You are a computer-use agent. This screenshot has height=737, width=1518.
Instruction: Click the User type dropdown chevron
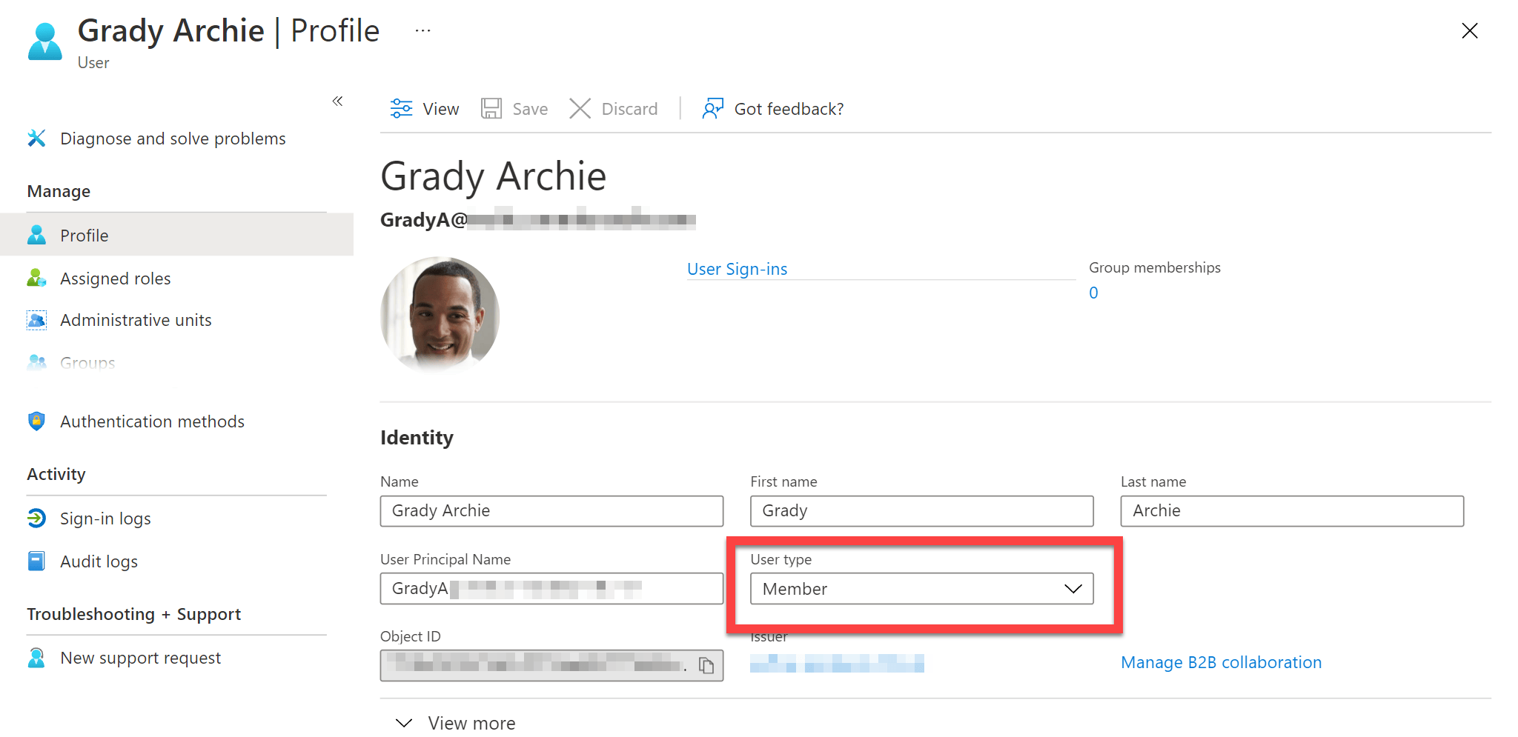click(1073, 589)
